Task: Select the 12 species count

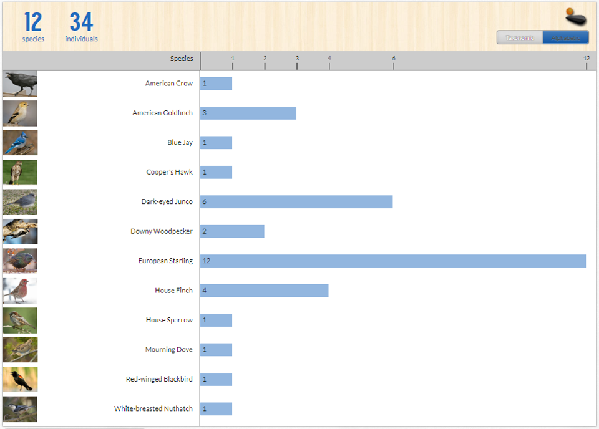Action: point(33,26)
